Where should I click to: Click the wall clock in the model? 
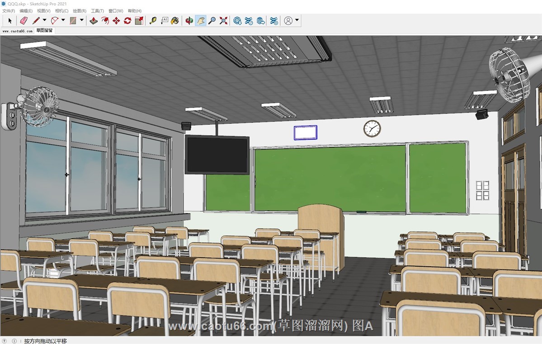click(372, 128)
